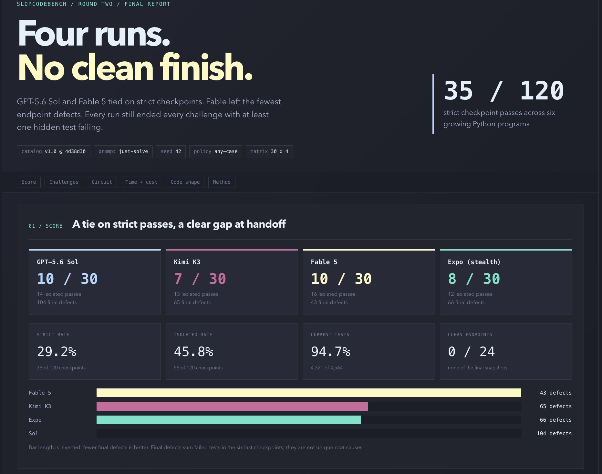This screenshot has height=474, width=602.
Task: Click "none of the final snapshots" caption
Action: click(477, 368)
